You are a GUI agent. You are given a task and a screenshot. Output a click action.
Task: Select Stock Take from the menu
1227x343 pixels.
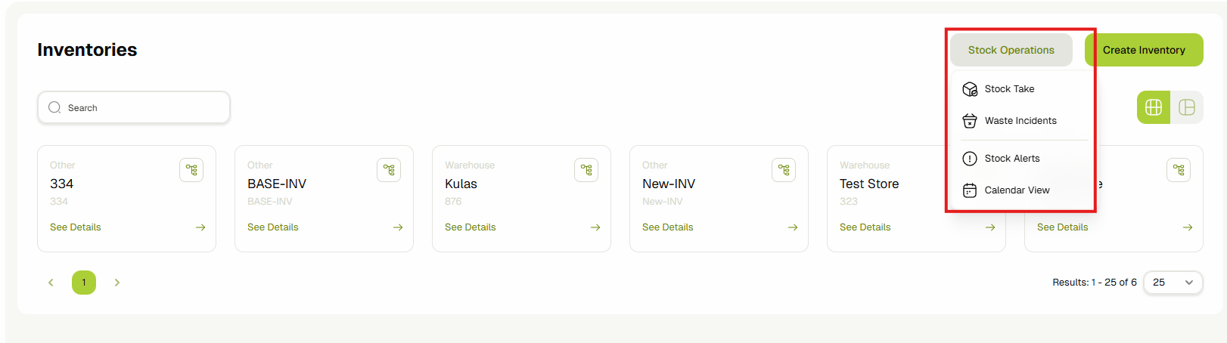1009,89
